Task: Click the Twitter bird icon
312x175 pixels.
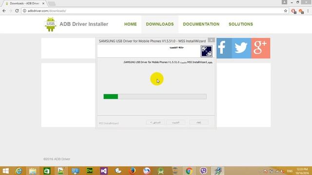Action: (x=241, y=48)
